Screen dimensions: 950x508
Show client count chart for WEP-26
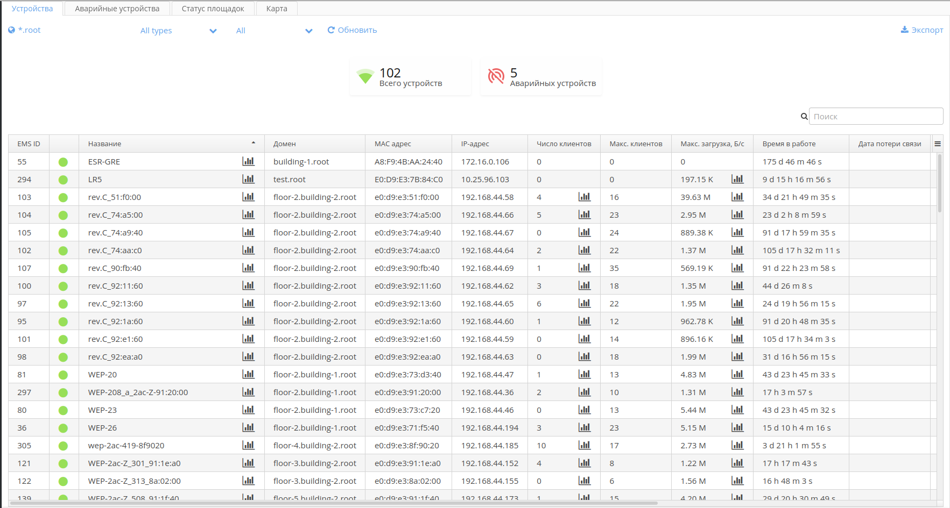(585, 427)
